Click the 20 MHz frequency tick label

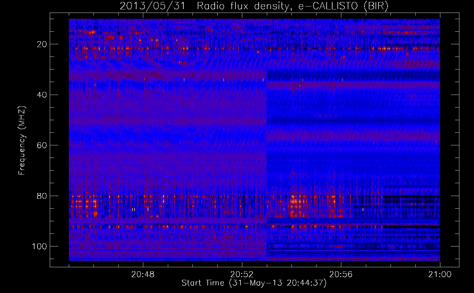coord(42,44)
